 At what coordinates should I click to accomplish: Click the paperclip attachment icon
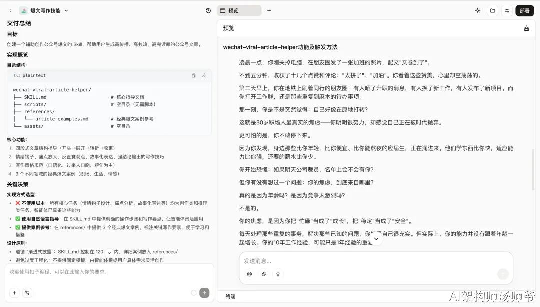264,274
